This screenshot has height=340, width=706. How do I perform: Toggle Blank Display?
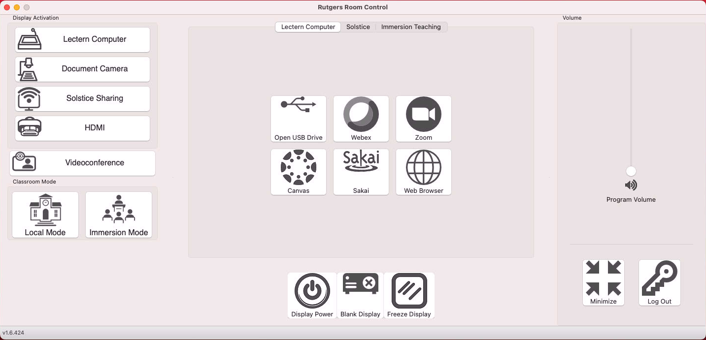pos(360,295)
